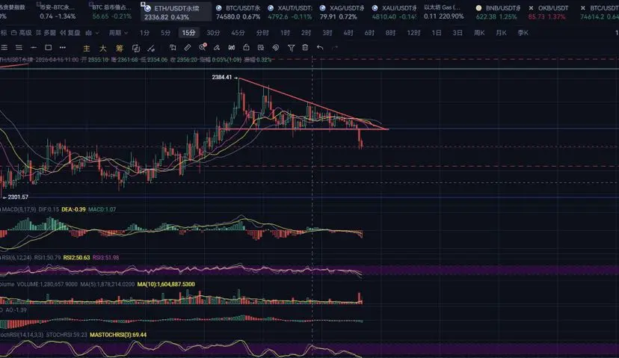Select the 周K weekly chart
Image resolution: width=619 pixels, height=358 pixels.
click(x=479, y=33)
